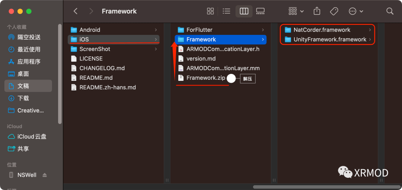The image size is (402, 190).
Task: Open the group-by options dropdown
Action: pos(296,11)
